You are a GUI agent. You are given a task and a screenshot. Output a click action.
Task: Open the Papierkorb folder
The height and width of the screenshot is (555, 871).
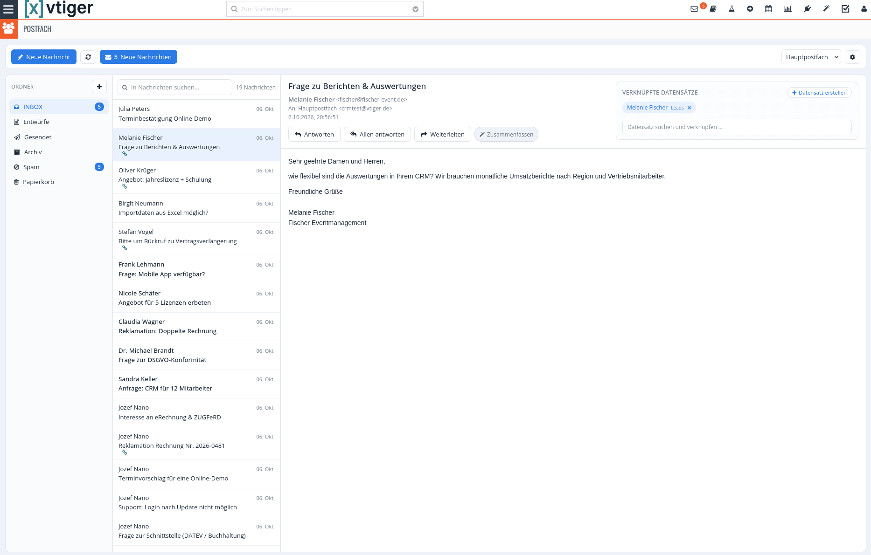click(59, 182)
